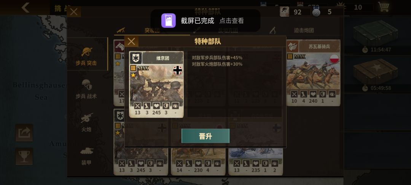
Task: Select the 步兵 战术 infantry tactics category
Action: click(86, 89)
